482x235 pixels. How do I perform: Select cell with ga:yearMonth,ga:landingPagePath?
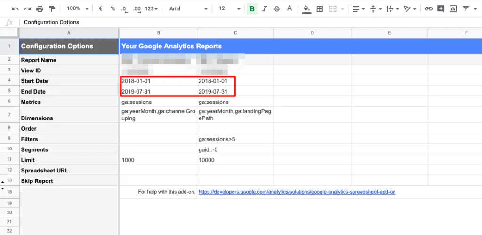235,115
